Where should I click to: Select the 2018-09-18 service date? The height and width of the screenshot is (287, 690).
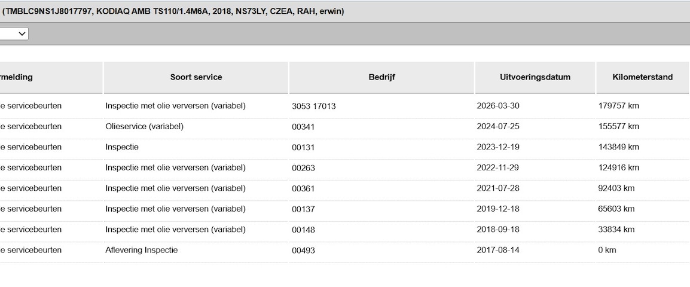point(497,230)
